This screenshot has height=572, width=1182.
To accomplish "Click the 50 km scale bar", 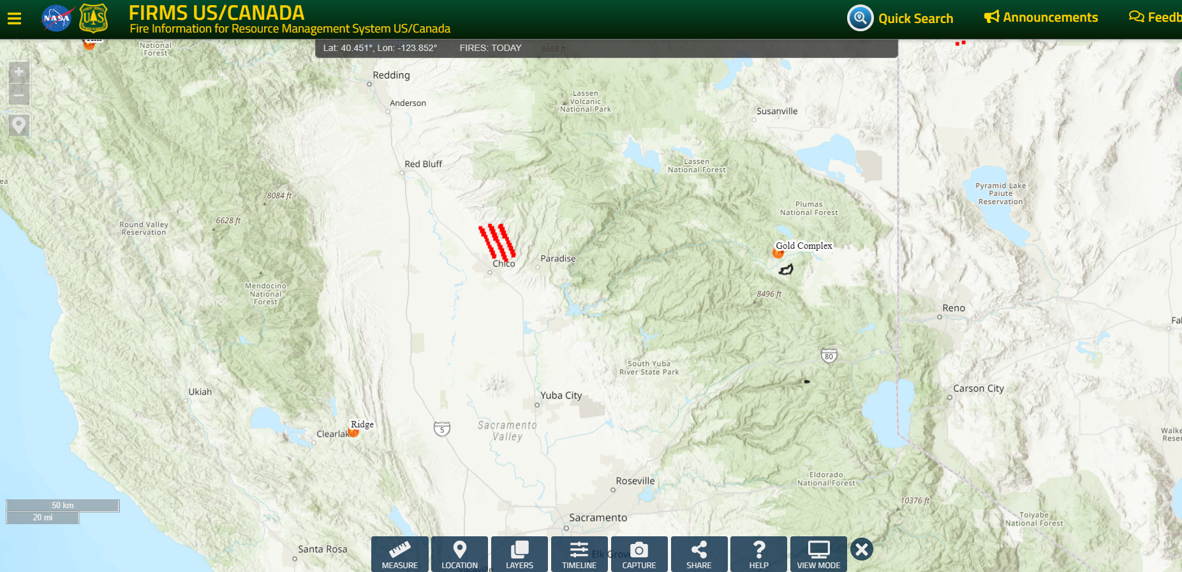I will (x=63, y=506).
